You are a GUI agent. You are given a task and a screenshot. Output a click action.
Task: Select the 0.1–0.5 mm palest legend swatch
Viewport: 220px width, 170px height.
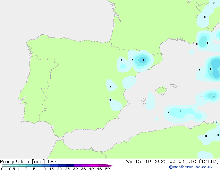click(6, 165)
